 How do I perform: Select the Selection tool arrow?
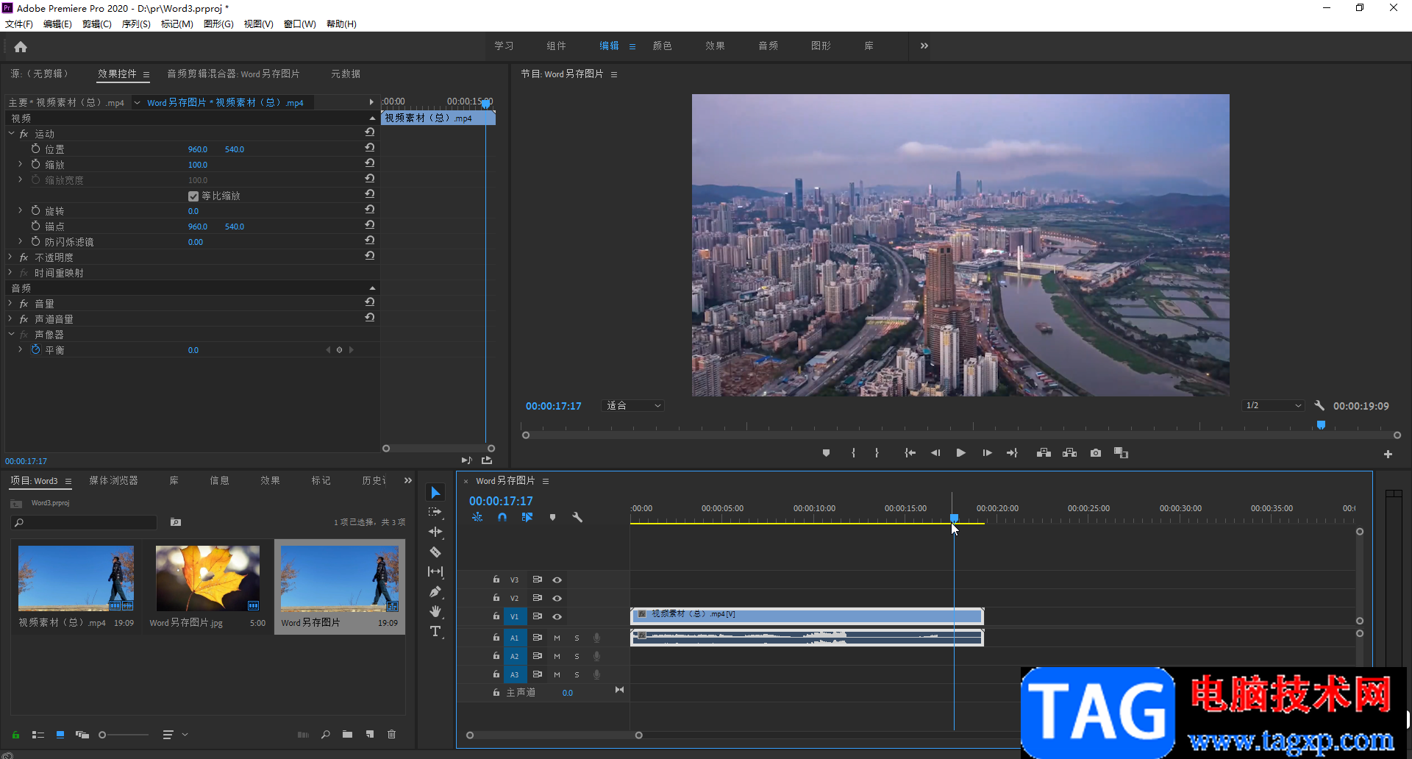click(x=435, y=492)
